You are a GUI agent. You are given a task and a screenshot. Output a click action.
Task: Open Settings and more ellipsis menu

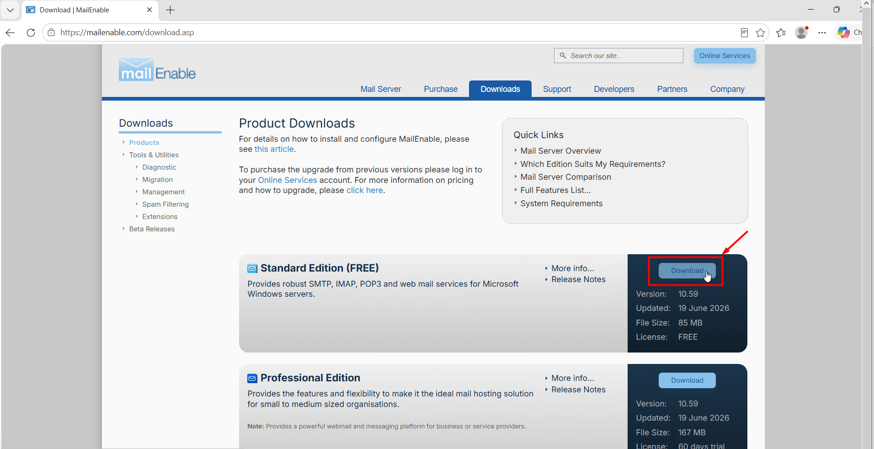pos(822,32)
